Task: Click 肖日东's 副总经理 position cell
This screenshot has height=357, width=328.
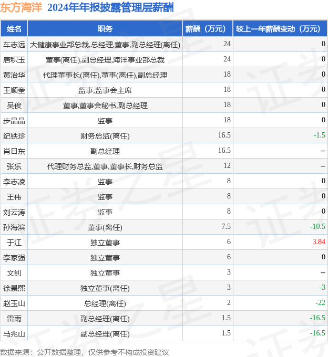Action: (x=105, y=151)
